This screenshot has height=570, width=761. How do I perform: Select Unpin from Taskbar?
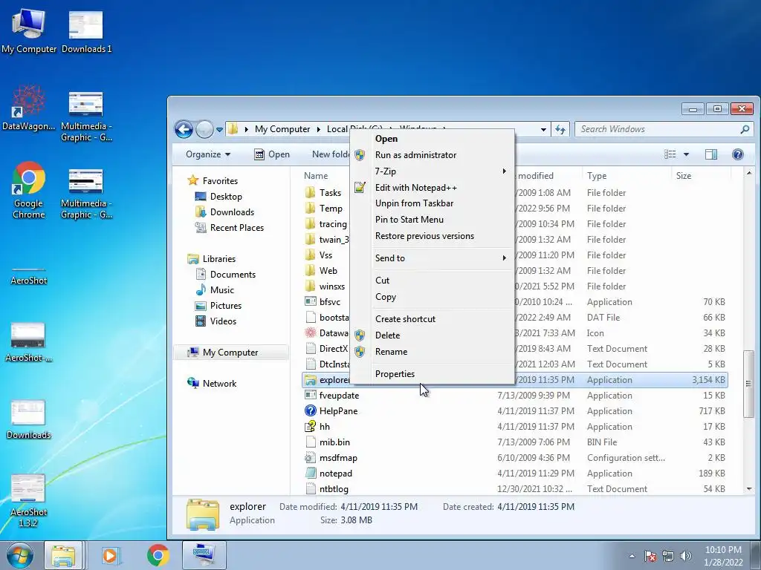click(x=432, y=203)
